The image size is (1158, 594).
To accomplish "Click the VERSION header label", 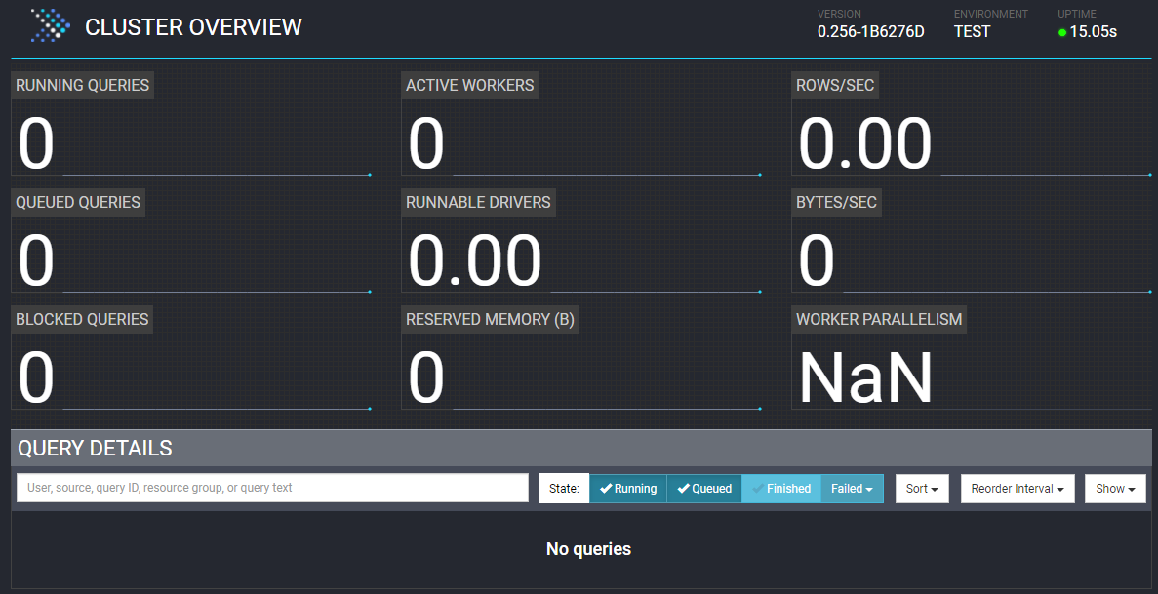I will 839,14.
